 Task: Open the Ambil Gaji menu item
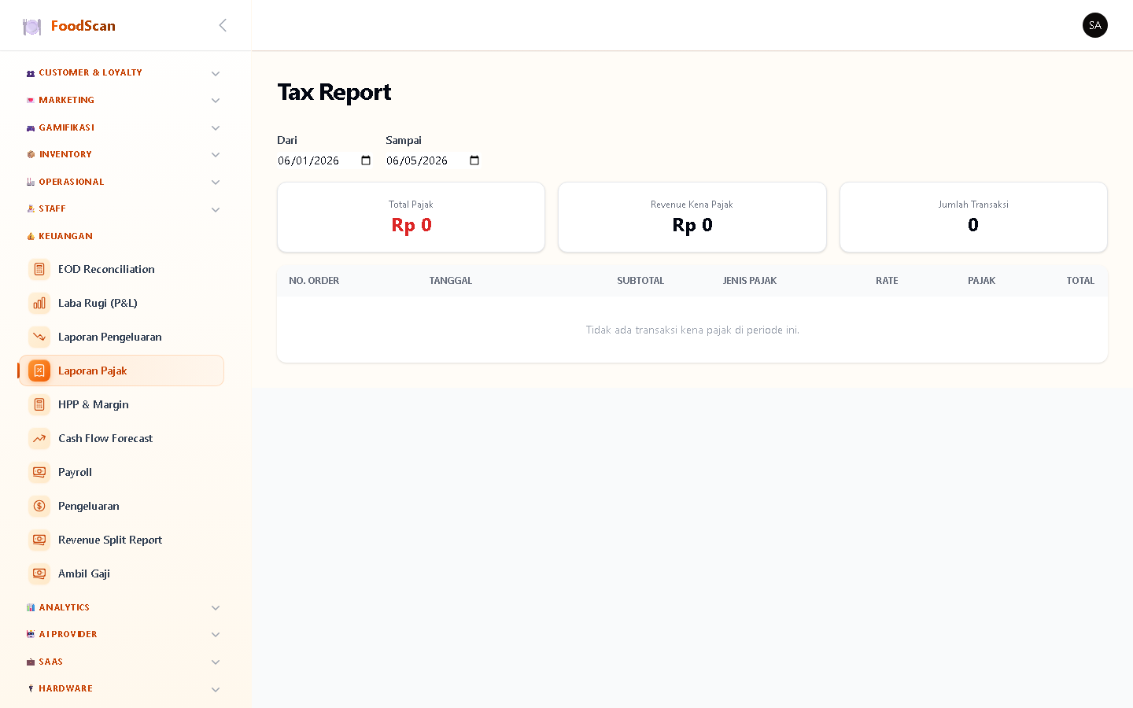tap(122, 573)
